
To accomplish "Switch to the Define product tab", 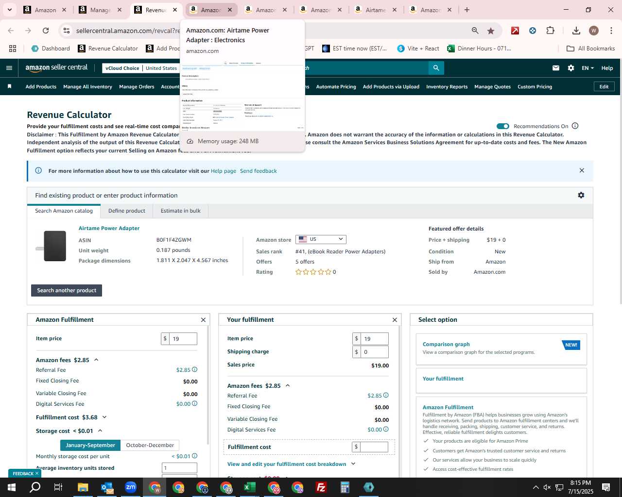I will point(127,211).
